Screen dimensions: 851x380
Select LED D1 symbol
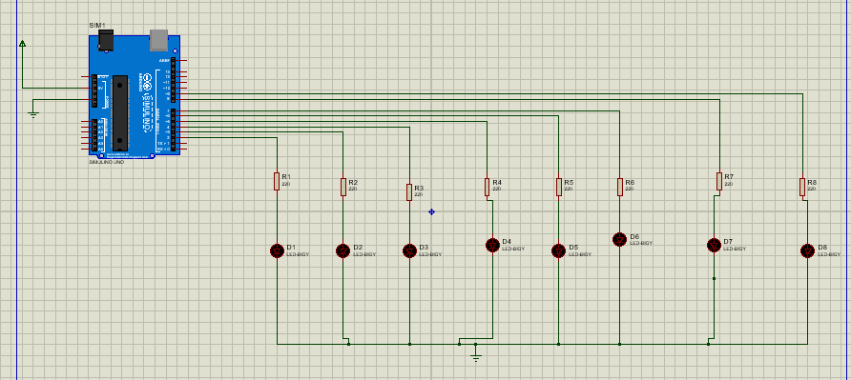277,251
